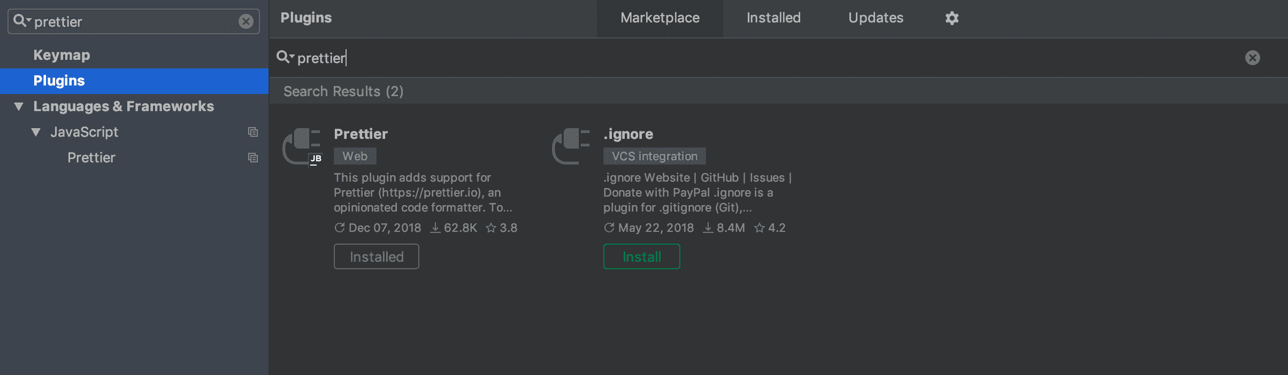Image resolution: width=1288 pixels, height=375 pixels.
Task: Install the .ignore plugin
Action: (x=641, y=256)
